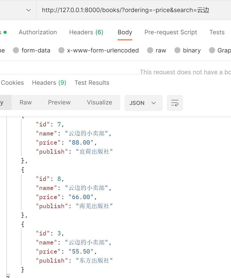The image size is (231, 278).
Task: Show the response Cookies tab
Action: (x=12, y=83)
